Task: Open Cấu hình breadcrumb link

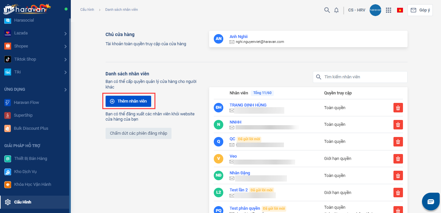Action: click(x=87, y=10)
